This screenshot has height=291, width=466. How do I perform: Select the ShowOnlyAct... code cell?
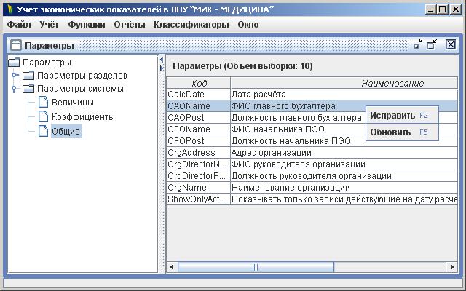199,199
